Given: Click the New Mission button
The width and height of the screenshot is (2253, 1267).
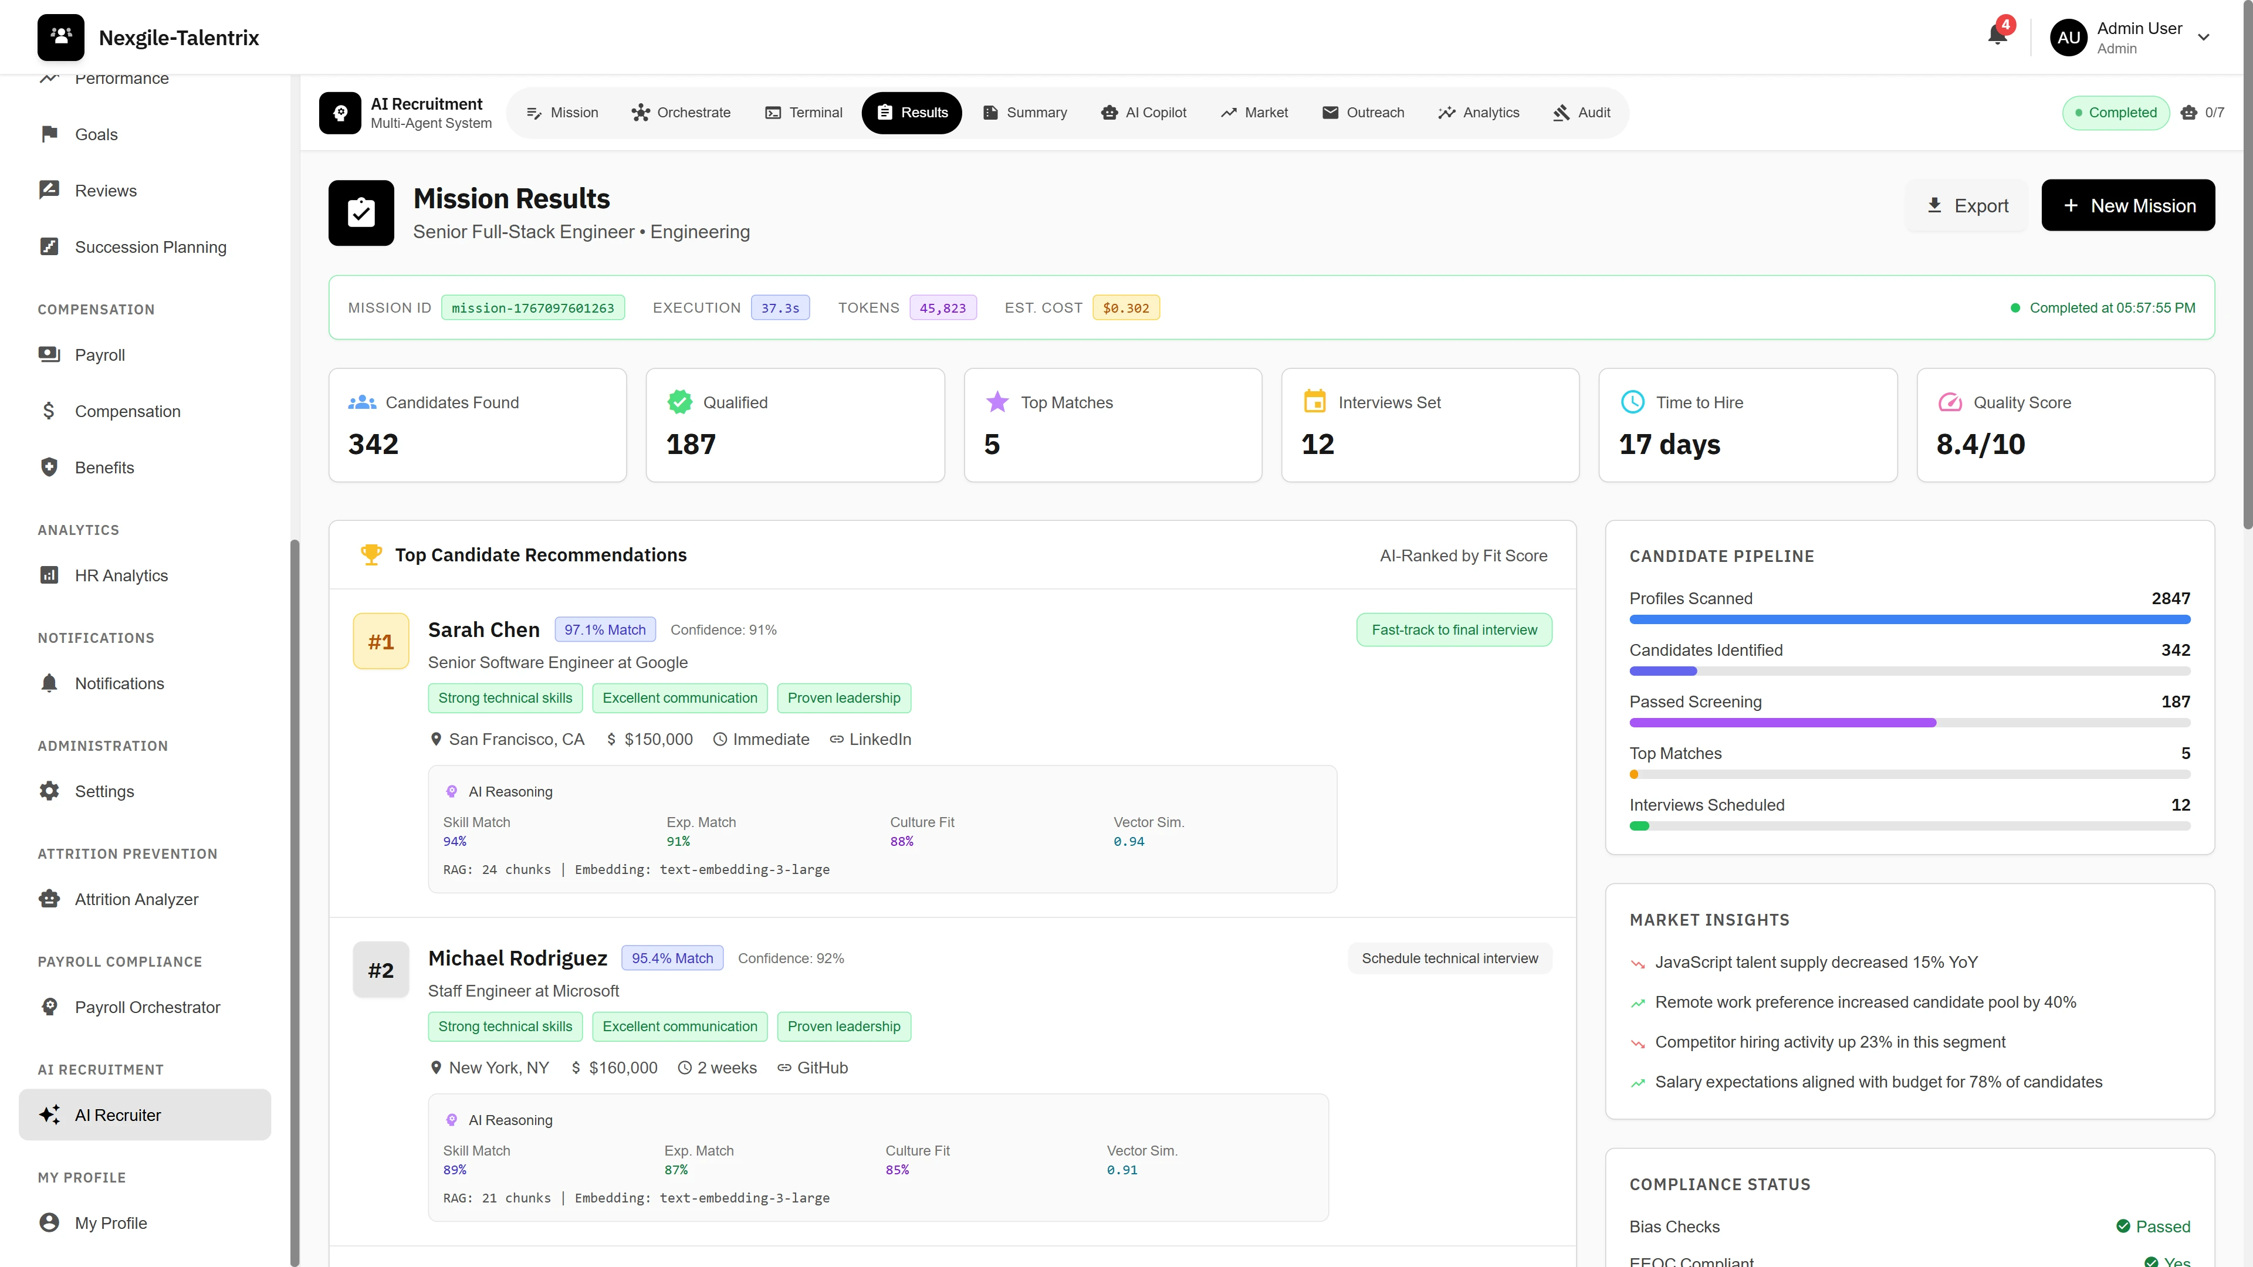Looking at the screenshot, I should (x=2129, y=205).
